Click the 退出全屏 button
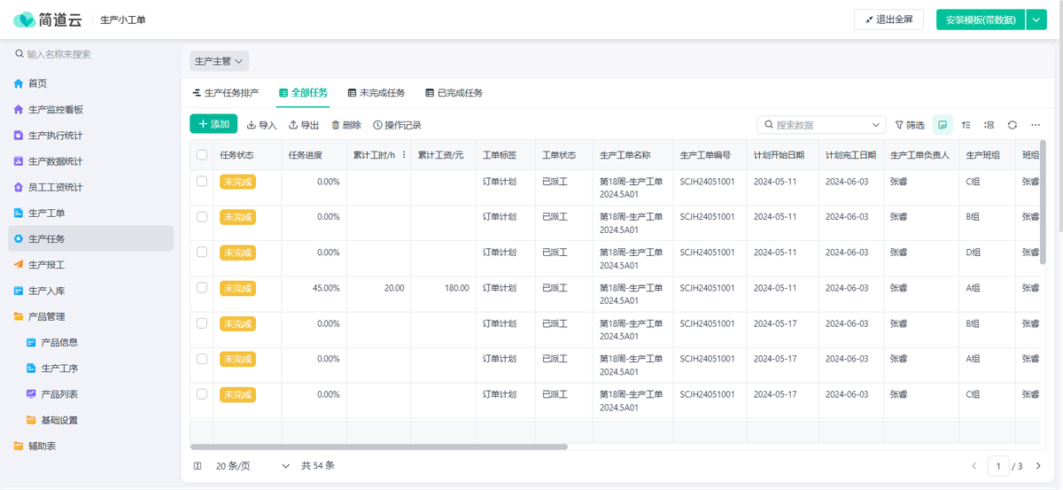Screen dimensions: 1063x490 pos(888,19)
